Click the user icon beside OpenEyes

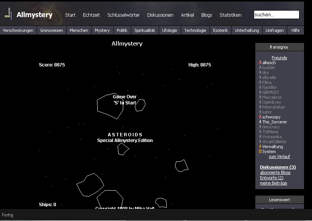[260, 102]
